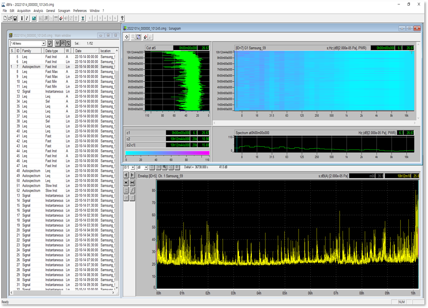Screen dimensions: 428x308
Task: Click the Open file toolbar icon
Action: point(10,18)
